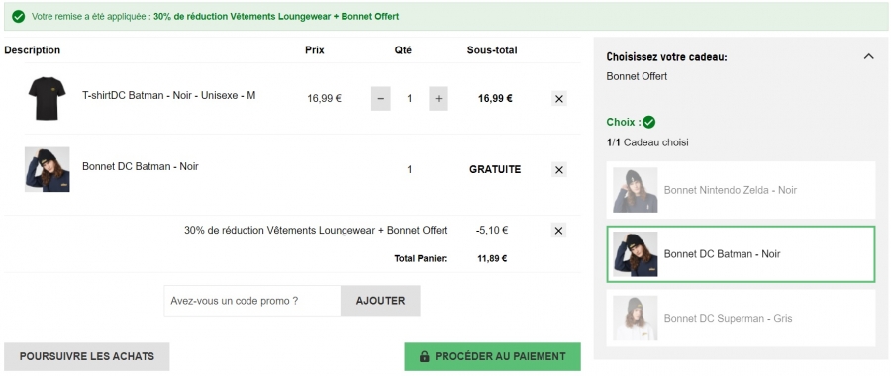Increase T-shirt quantity with plus button
891x376 pixels.
coord(439,99)
